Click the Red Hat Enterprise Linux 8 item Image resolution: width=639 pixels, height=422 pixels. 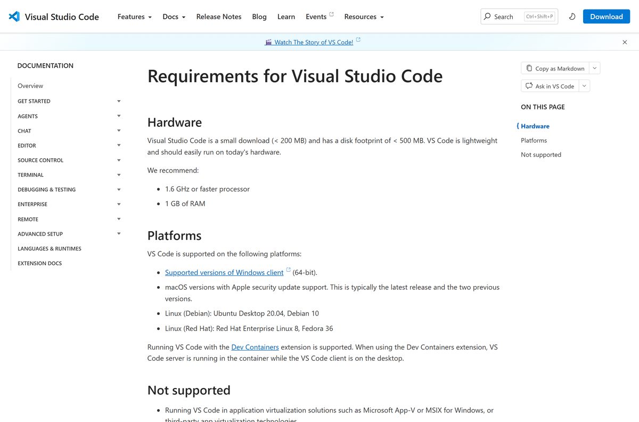click(249, 328)
